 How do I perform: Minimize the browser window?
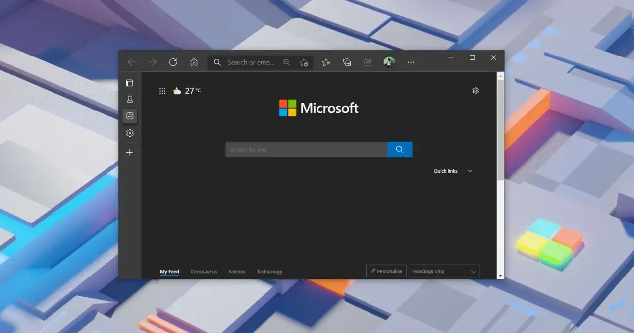pos(451,57)
